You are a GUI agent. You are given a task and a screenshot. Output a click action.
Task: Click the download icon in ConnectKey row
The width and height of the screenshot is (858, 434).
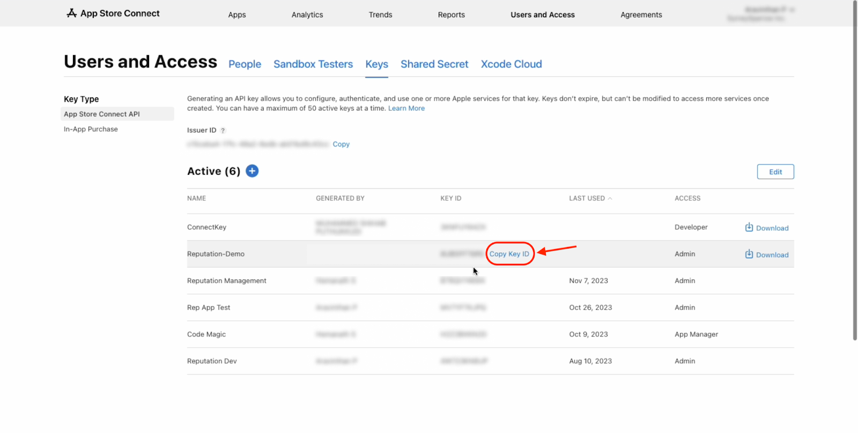tap(749, 228)
